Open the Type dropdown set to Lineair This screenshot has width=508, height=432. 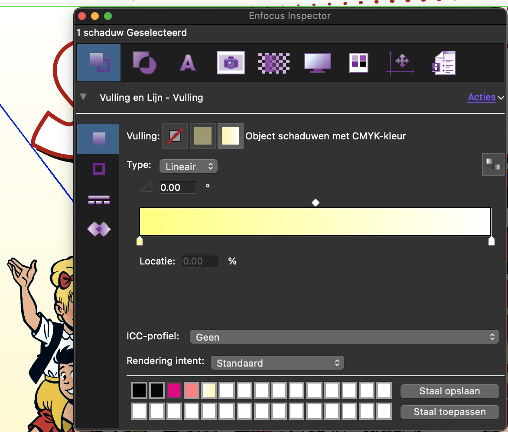[189, 166]
